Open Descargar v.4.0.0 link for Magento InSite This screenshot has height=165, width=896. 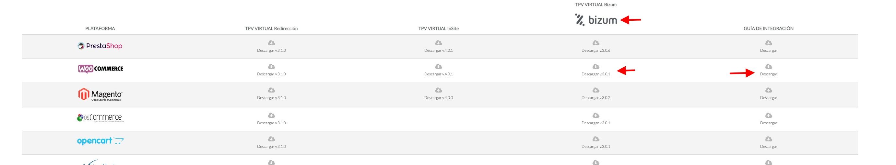pyautogui.click(x=438, y=98)
